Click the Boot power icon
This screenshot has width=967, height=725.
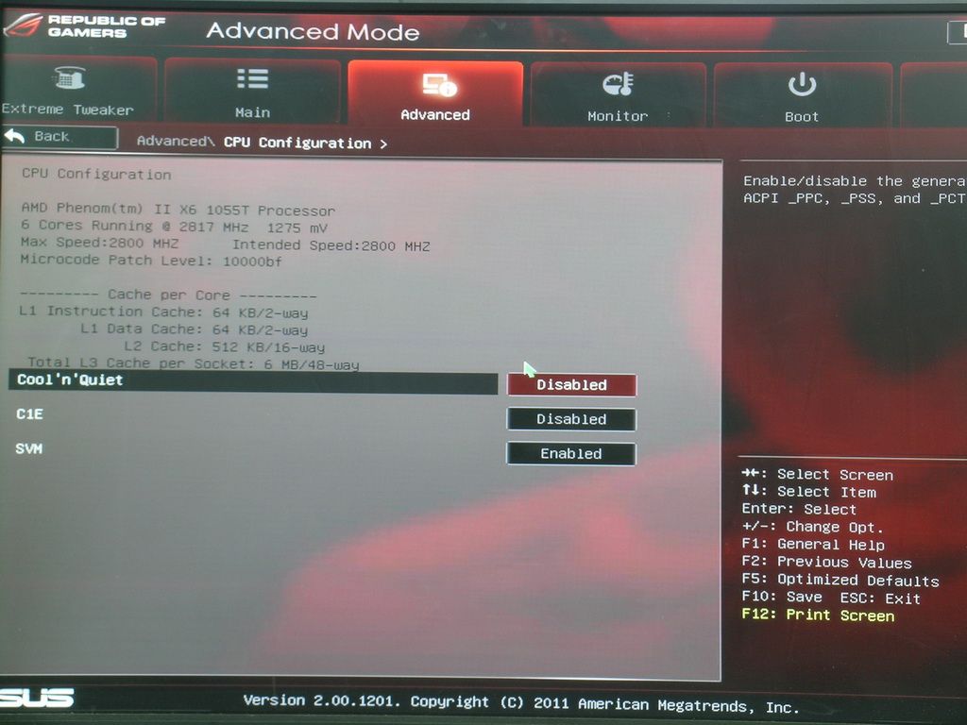[x=803, y=84]
